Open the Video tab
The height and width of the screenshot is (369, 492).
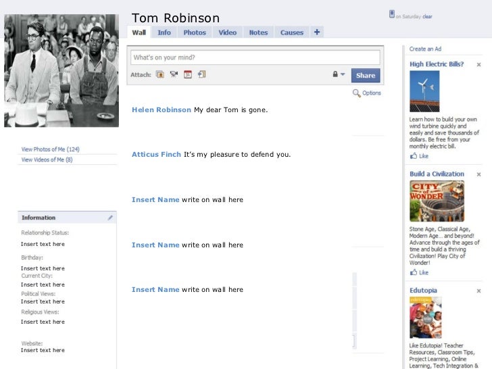pos(228,32)
